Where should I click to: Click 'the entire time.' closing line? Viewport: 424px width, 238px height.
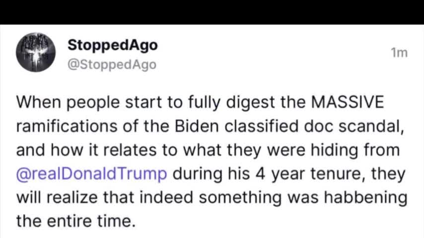click(75, 221)
